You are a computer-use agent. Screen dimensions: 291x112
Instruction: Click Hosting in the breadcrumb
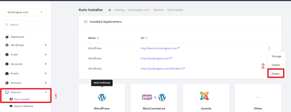[120, 10]
